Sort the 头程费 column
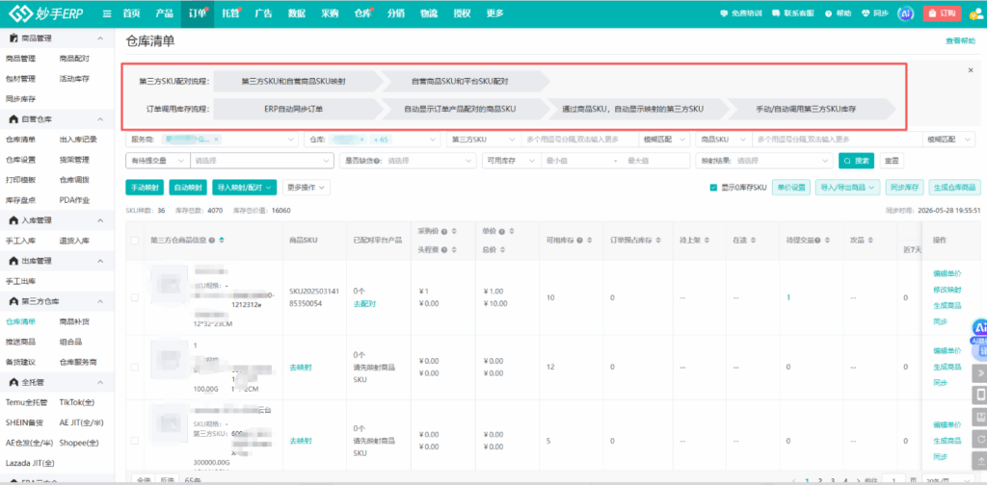 point(454,249)
